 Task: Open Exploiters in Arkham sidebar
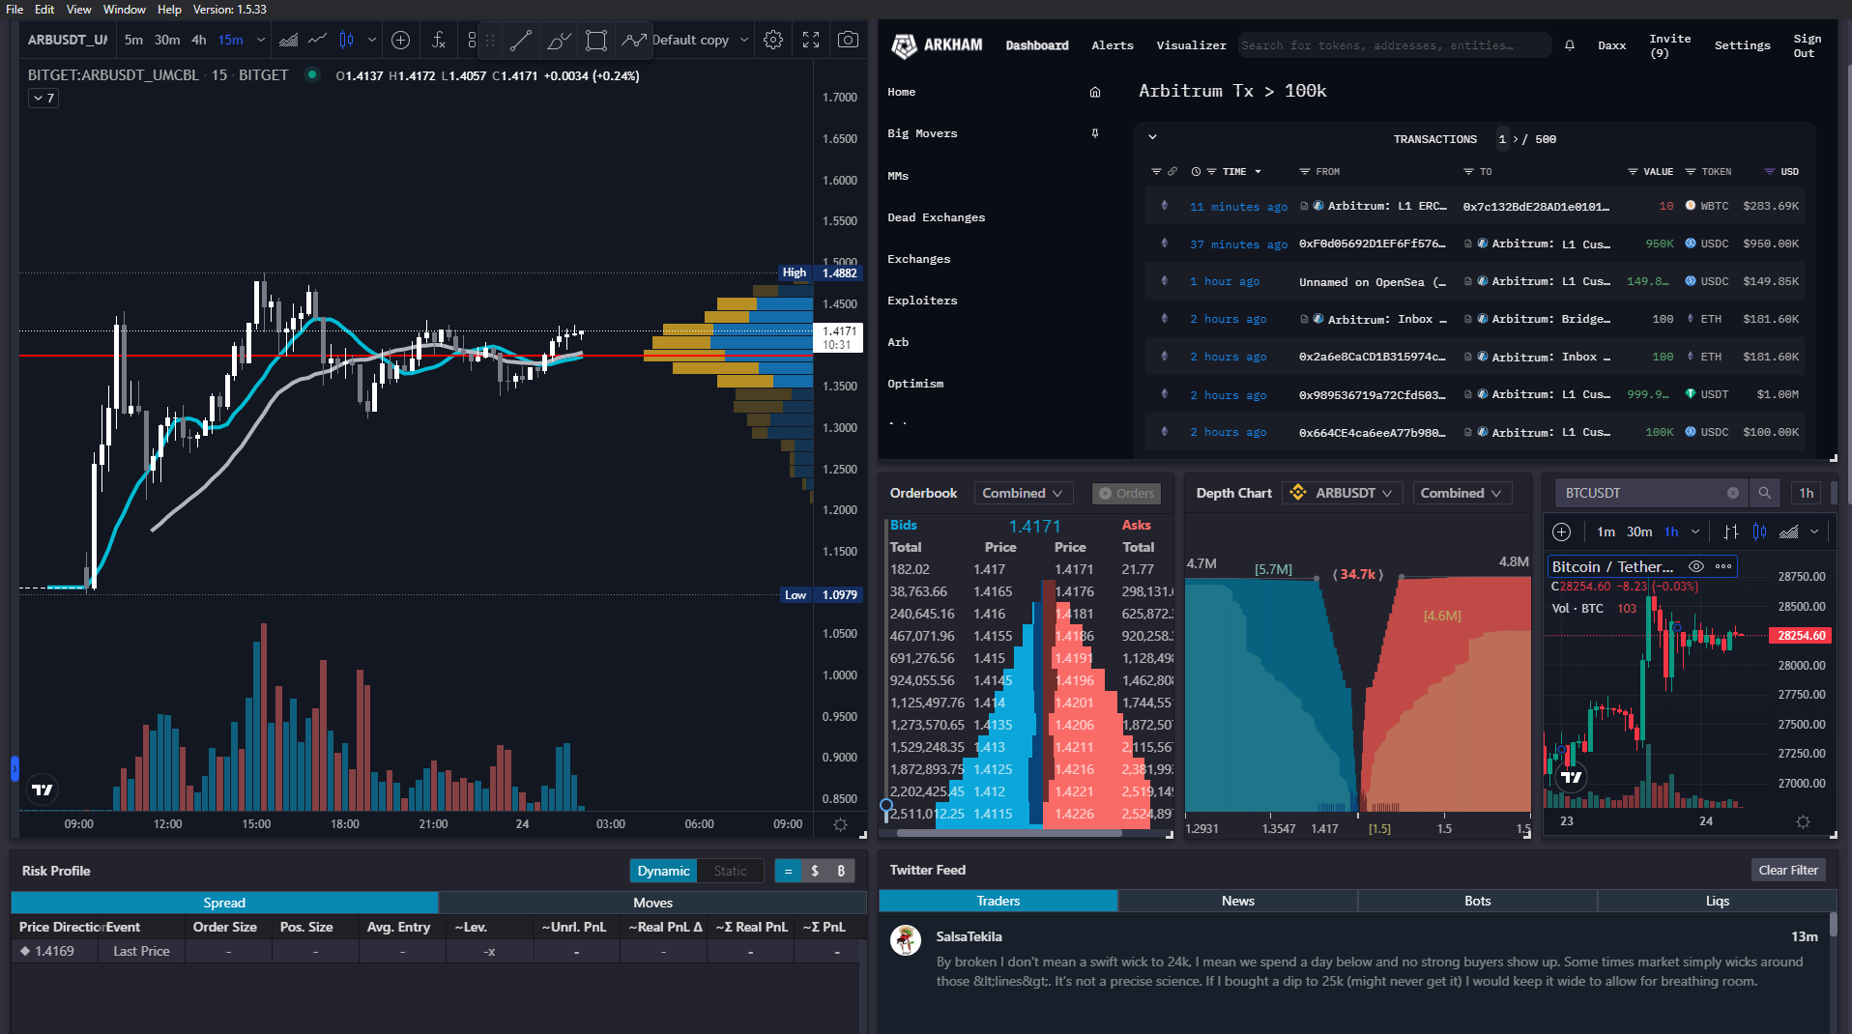pos(922,301)
